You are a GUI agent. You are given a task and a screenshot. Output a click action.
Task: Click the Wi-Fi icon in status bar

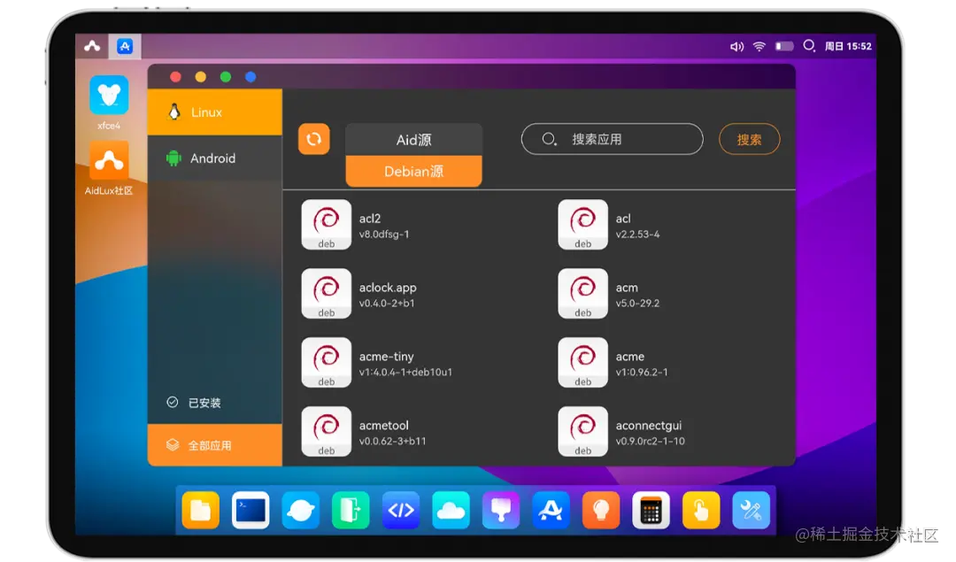[759, 46]
